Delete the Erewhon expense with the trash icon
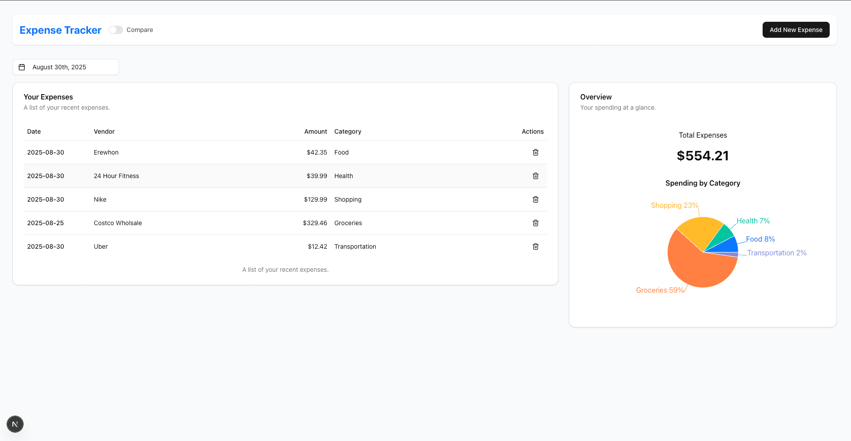Viewport: 851px width, 441px height. pyautogui.click(x=535, y=152)
